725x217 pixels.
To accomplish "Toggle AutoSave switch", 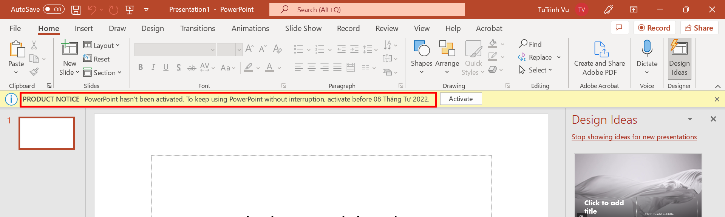I will coord(54,9).
